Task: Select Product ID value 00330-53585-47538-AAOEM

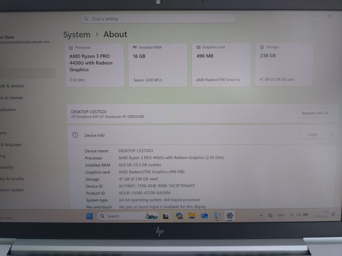Action: [x=145, y=193]
